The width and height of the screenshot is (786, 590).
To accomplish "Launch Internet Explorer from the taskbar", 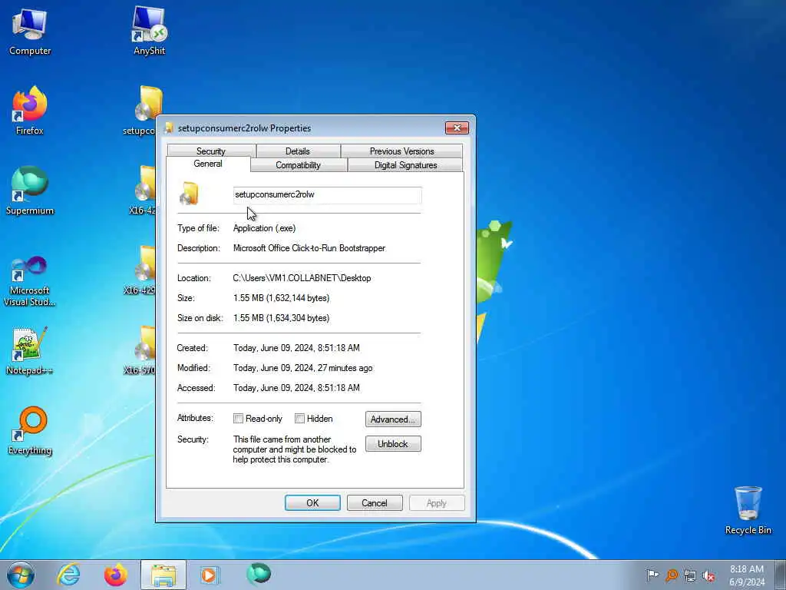I will click(x=68, y=575).
